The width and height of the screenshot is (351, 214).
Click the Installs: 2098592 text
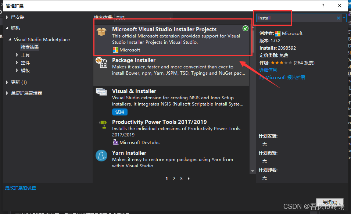pos(277,48)
